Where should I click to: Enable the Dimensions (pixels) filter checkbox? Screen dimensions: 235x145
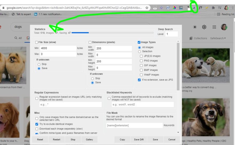click(90, 42)
